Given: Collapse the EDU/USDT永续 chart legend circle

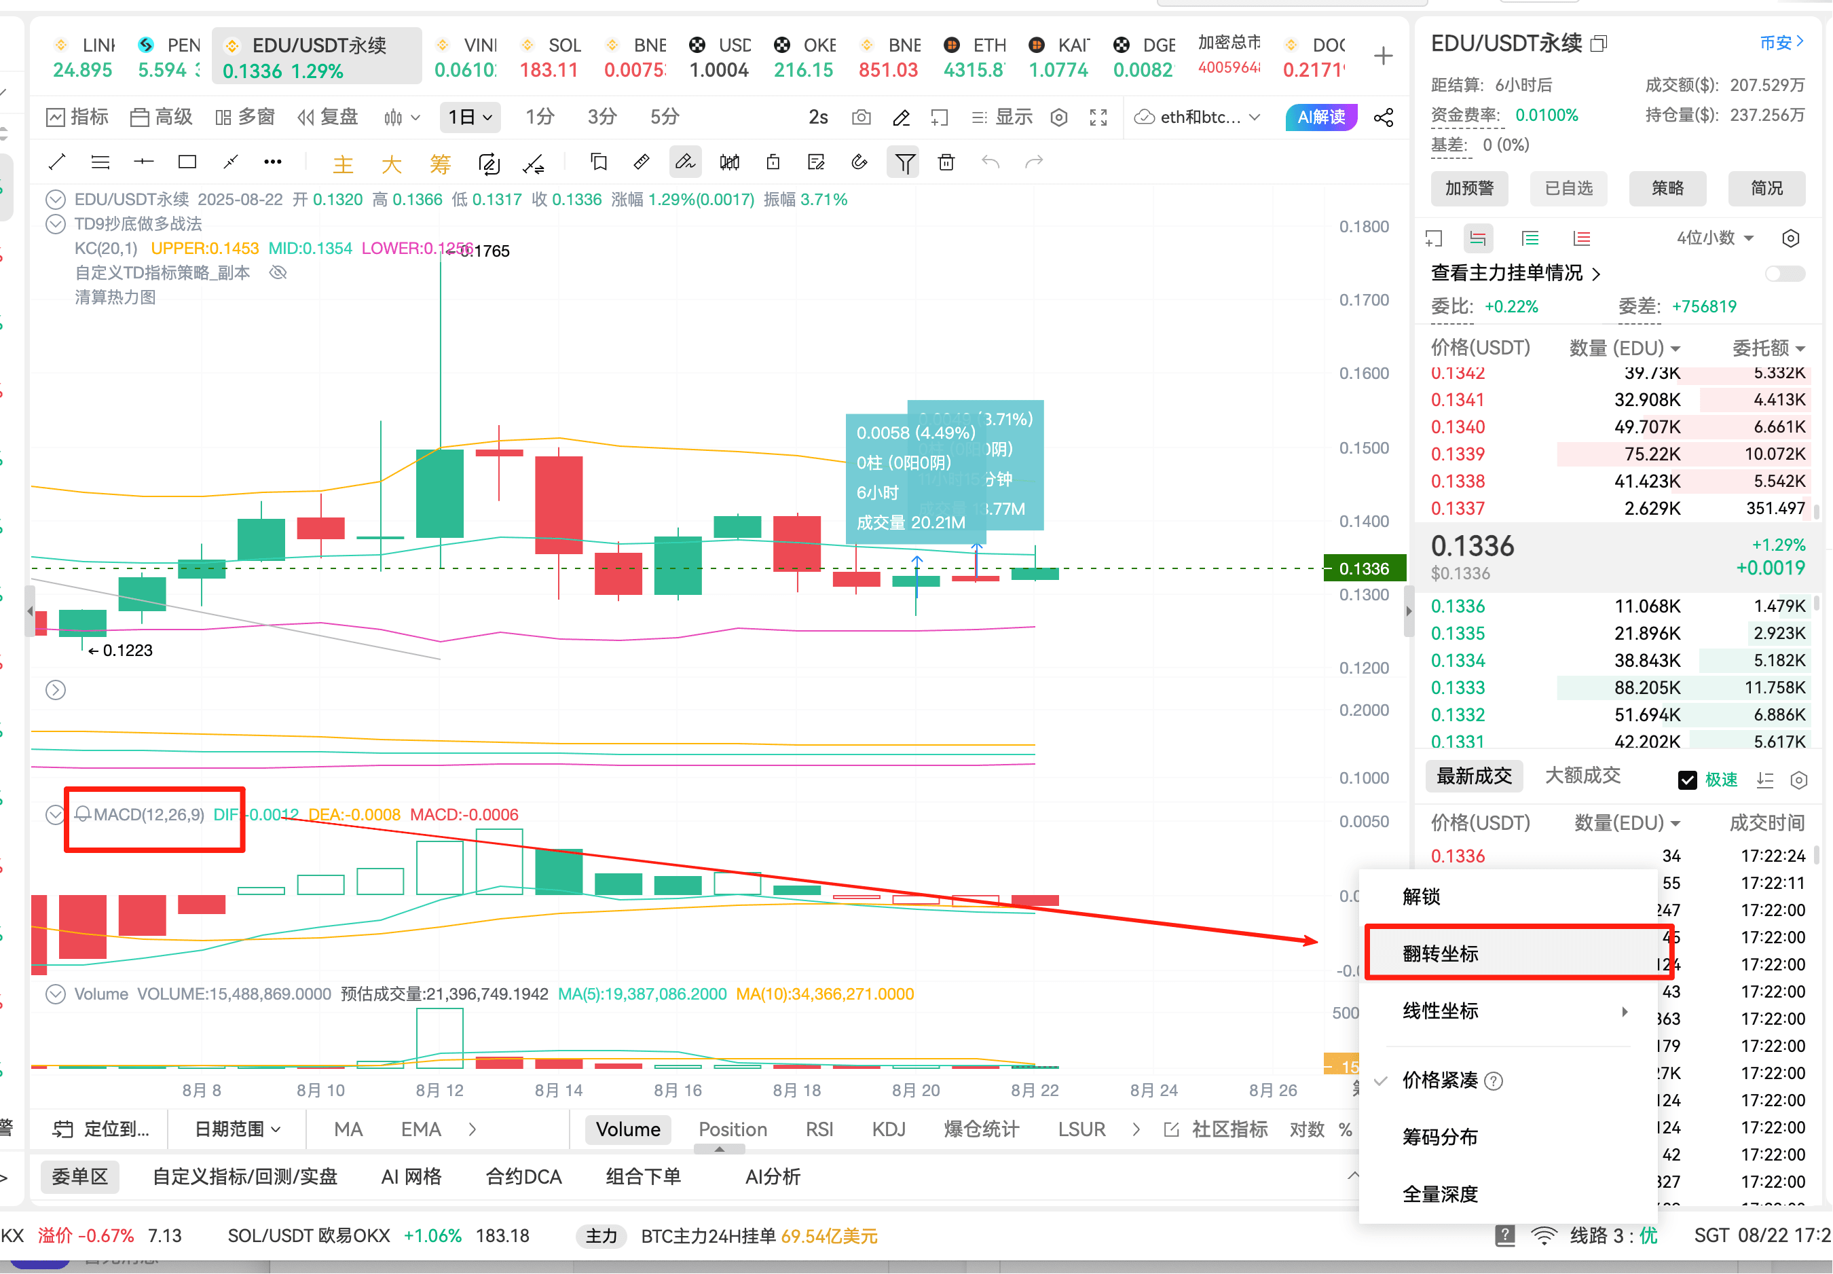Looking at the screenshot, I should point(55,200).
